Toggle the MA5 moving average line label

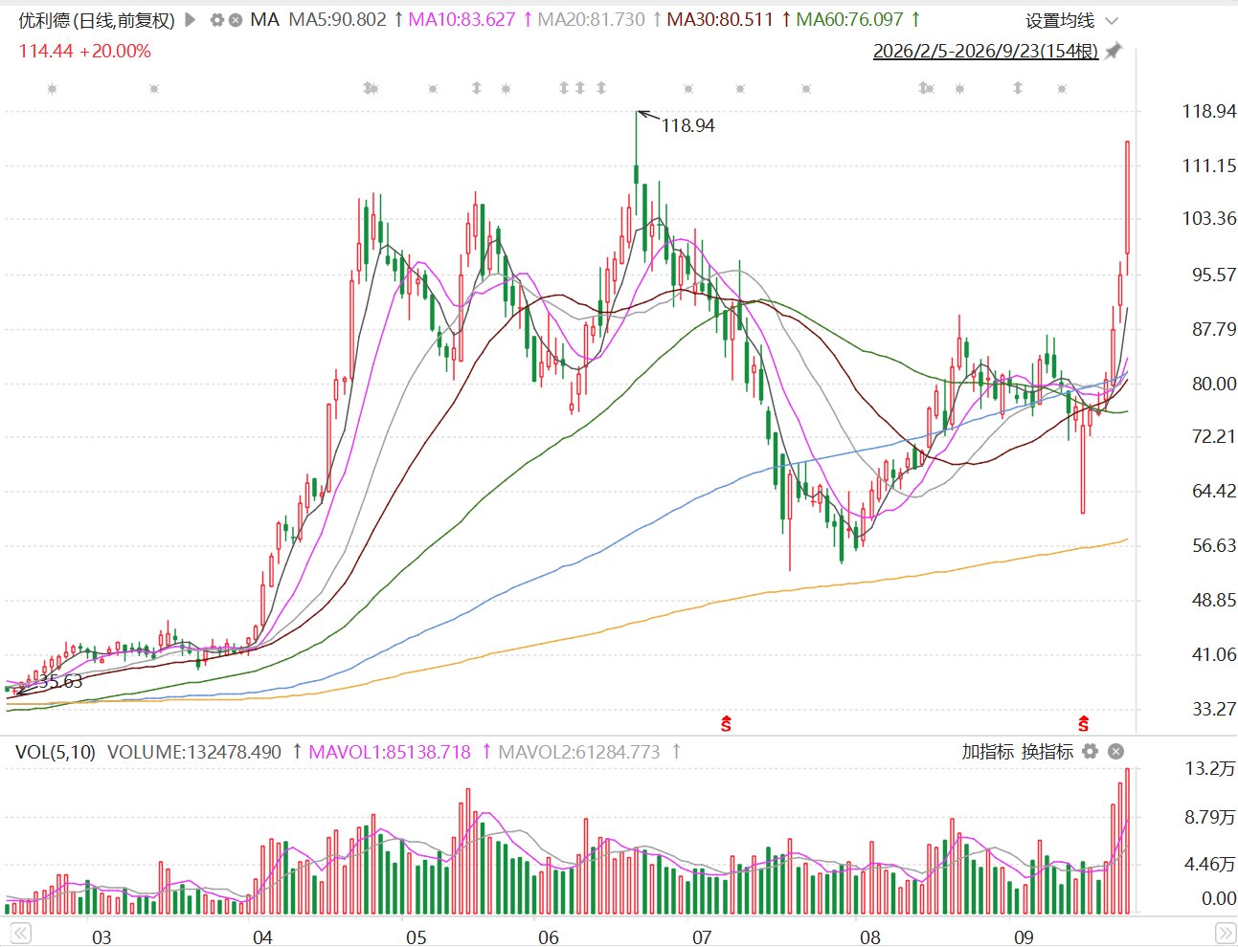(x=337, y=20)
